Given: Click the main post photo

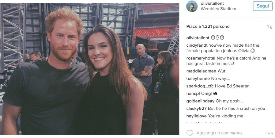Looking at the screenshot, I should [x=90, y=69].
